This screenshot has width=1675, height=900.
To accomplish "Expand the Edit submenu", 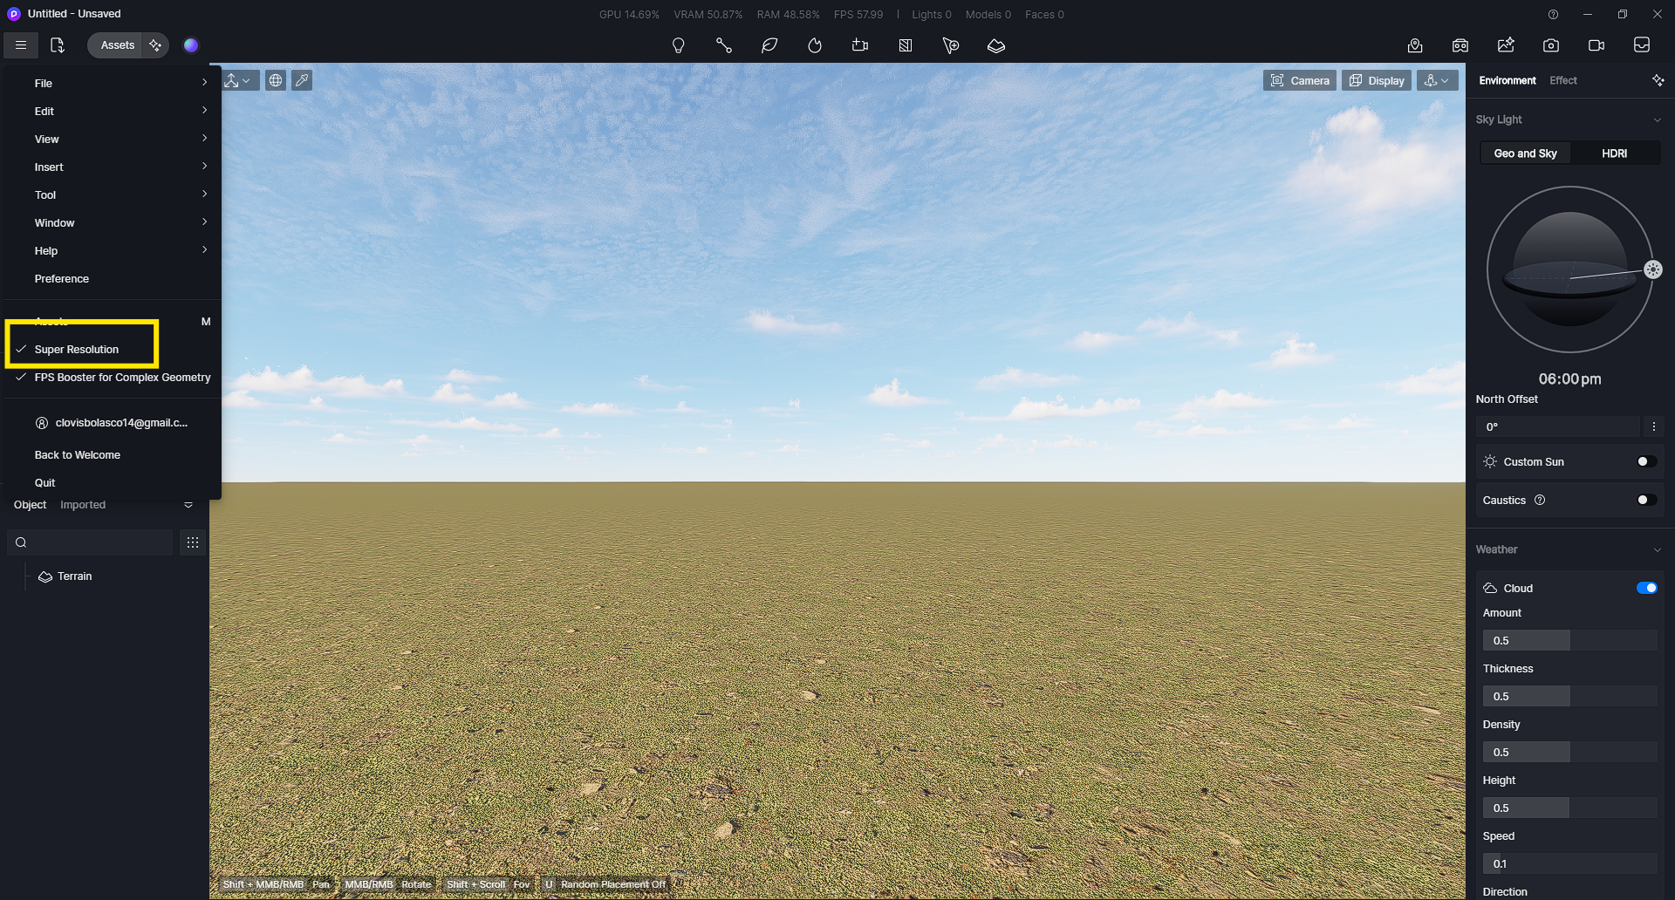I will click(x=113, y=111).
